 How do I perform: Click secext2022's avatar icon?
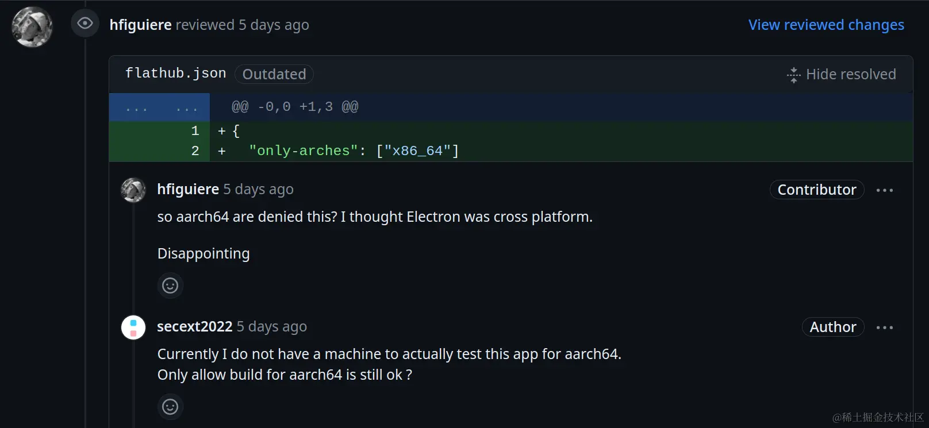pos(133,327)
